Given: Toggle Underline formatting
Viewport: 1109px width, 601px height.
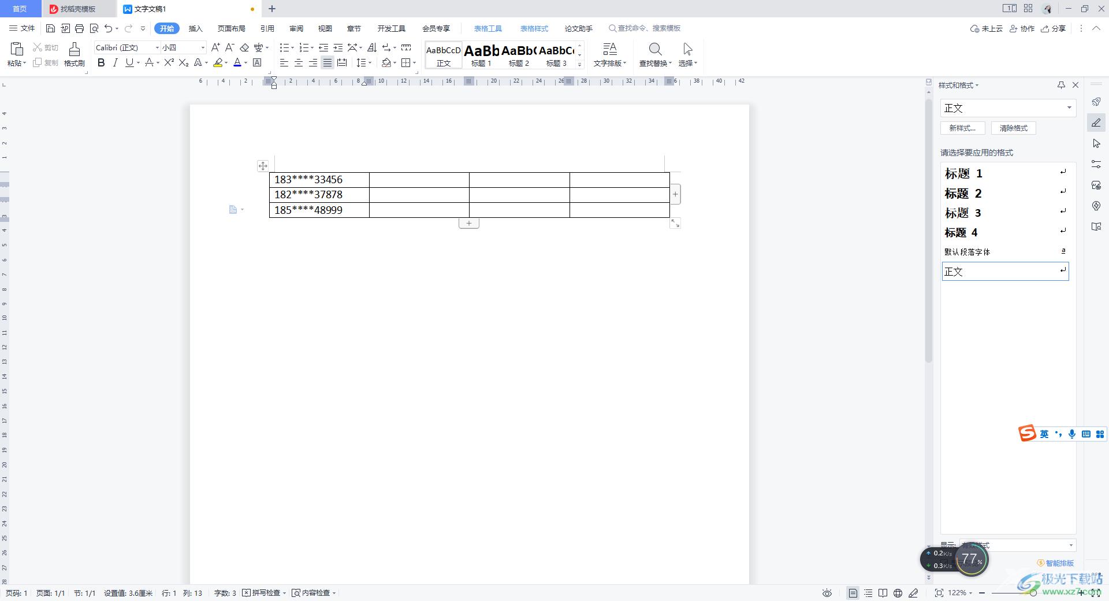Looking at the screenshot, I should tap(129, 62).
